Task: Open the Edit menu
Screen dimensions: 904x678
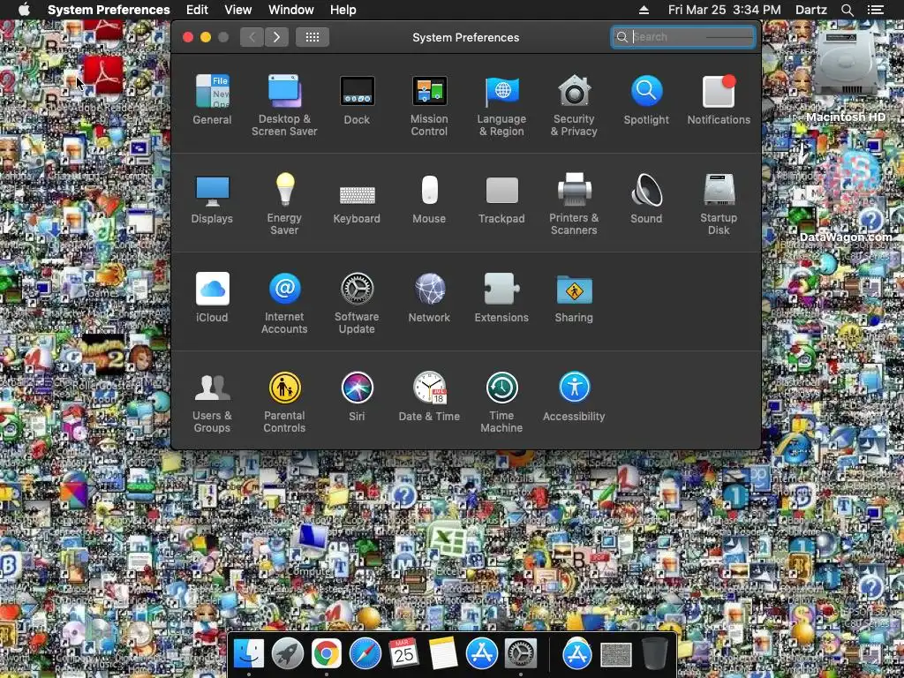Action: tap(197, 10)
